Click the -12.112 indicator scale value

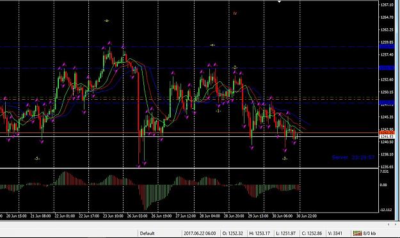pyautogui.click(x=386, y=210)
